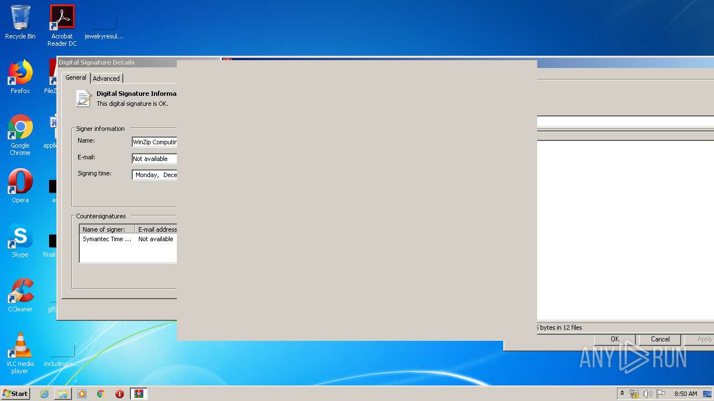Show hidden system tray icons
The width and height of the screenshot is (714, 401).
(x=622, y=394)
